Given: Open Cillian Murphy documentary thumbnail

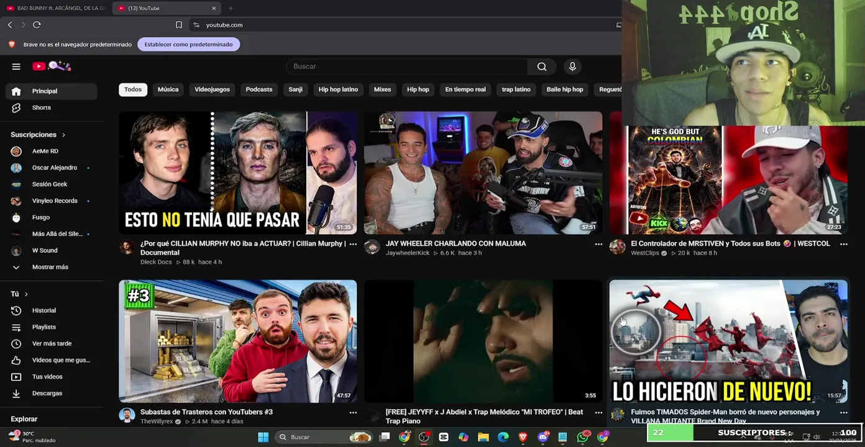Looking at the screenshot, I should 238,173.
